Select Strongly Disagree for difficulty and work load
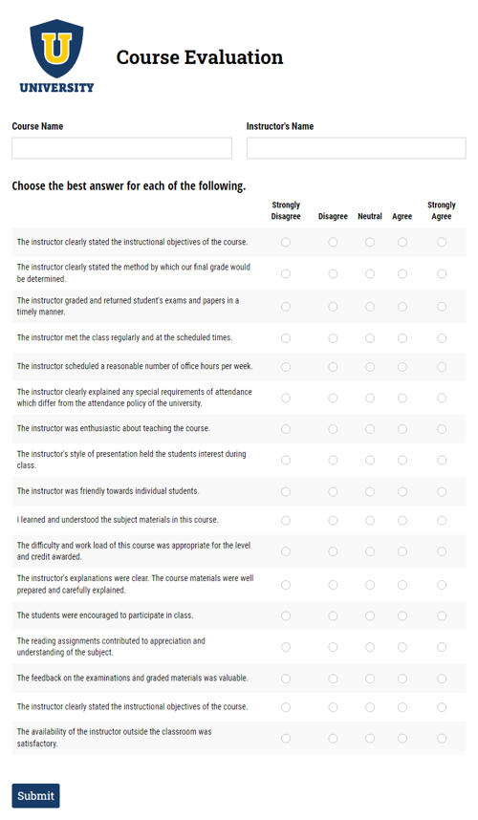Screen dimensions: 478x820 click(286, 551)
